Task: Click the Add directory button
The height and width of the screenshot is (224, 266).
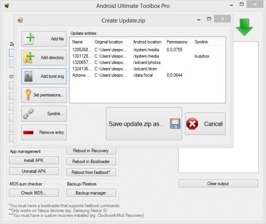Action: coord(44,58)
